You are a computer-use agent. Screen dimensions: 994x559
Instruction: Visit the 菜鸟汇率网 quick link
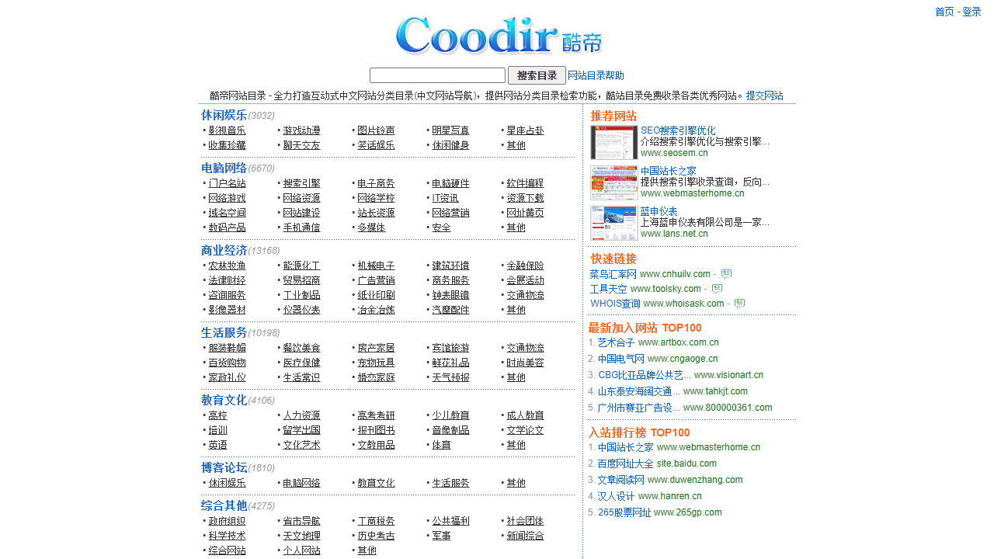613,274
